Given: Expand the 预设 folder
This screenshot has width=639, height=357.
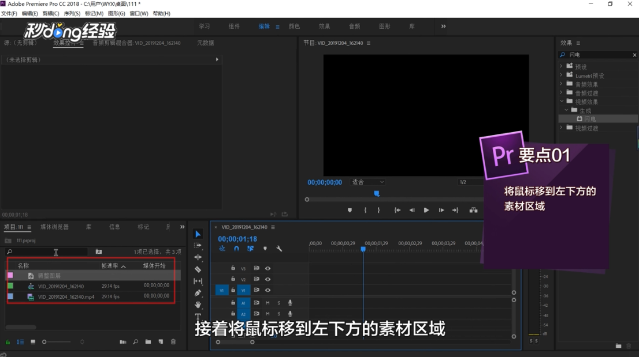Looking at the screenshot, I should [x=561, y=66].
